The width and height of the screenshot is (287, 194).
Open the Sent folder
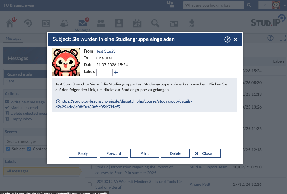[x=10, y=81]
